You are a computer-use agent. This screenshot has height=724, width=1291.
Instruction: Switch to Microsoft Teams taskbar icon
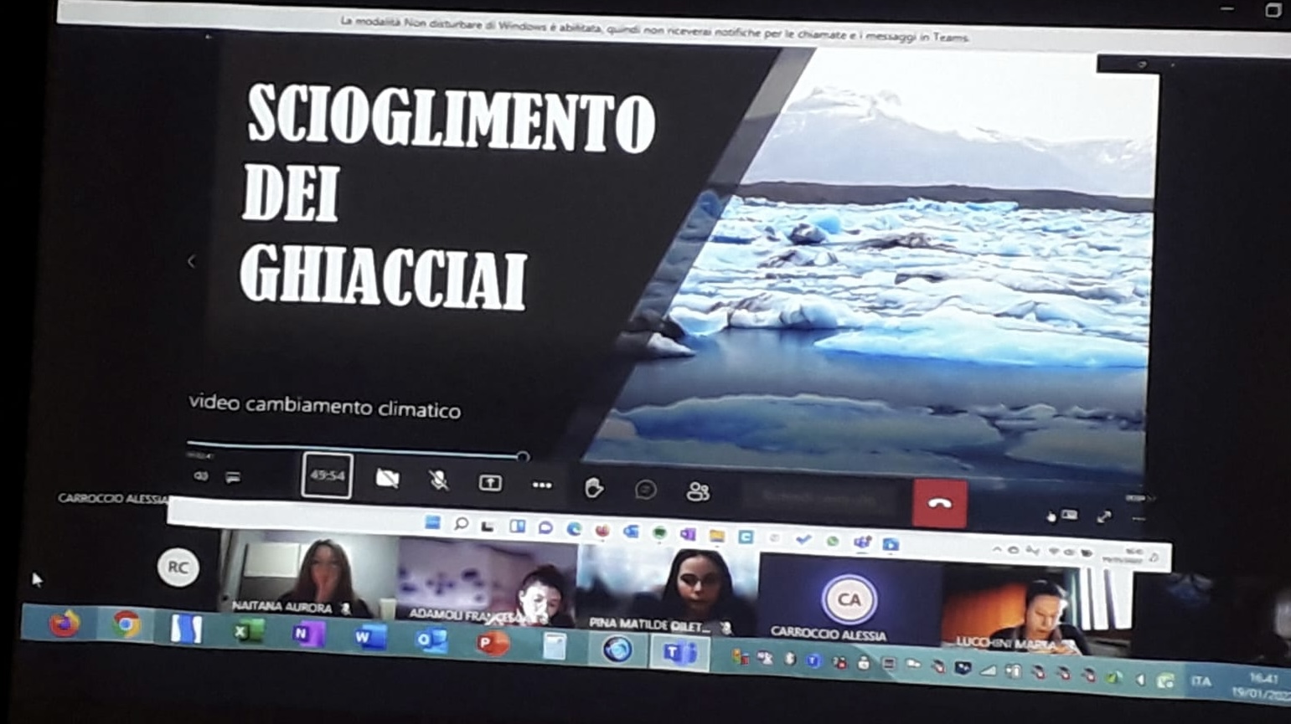679,653
